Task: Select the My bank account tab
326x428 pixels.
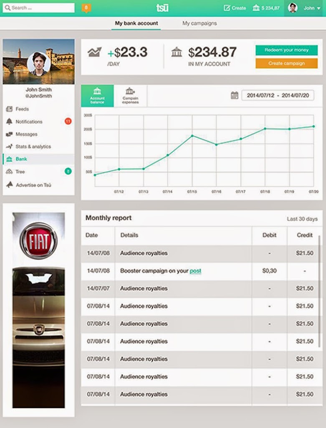Action: (136, 23)
